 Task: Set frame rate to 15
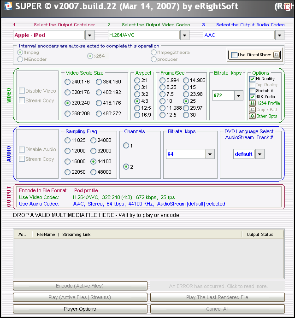[x=186, y=88]
